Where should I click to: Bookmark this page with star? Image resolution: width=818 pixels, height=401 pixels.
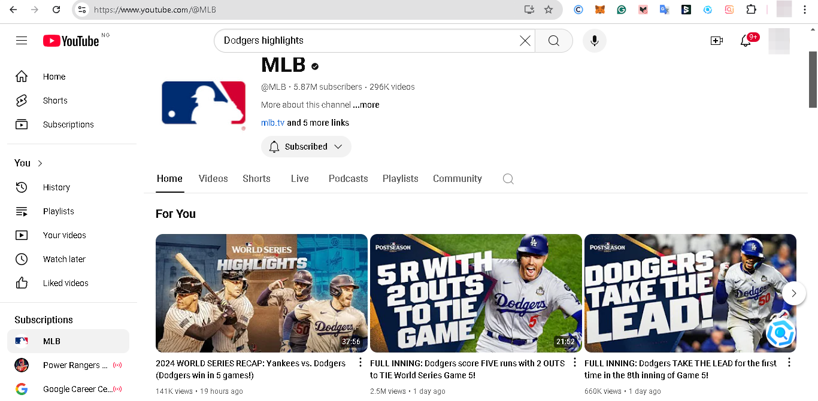tap(549, 10)
